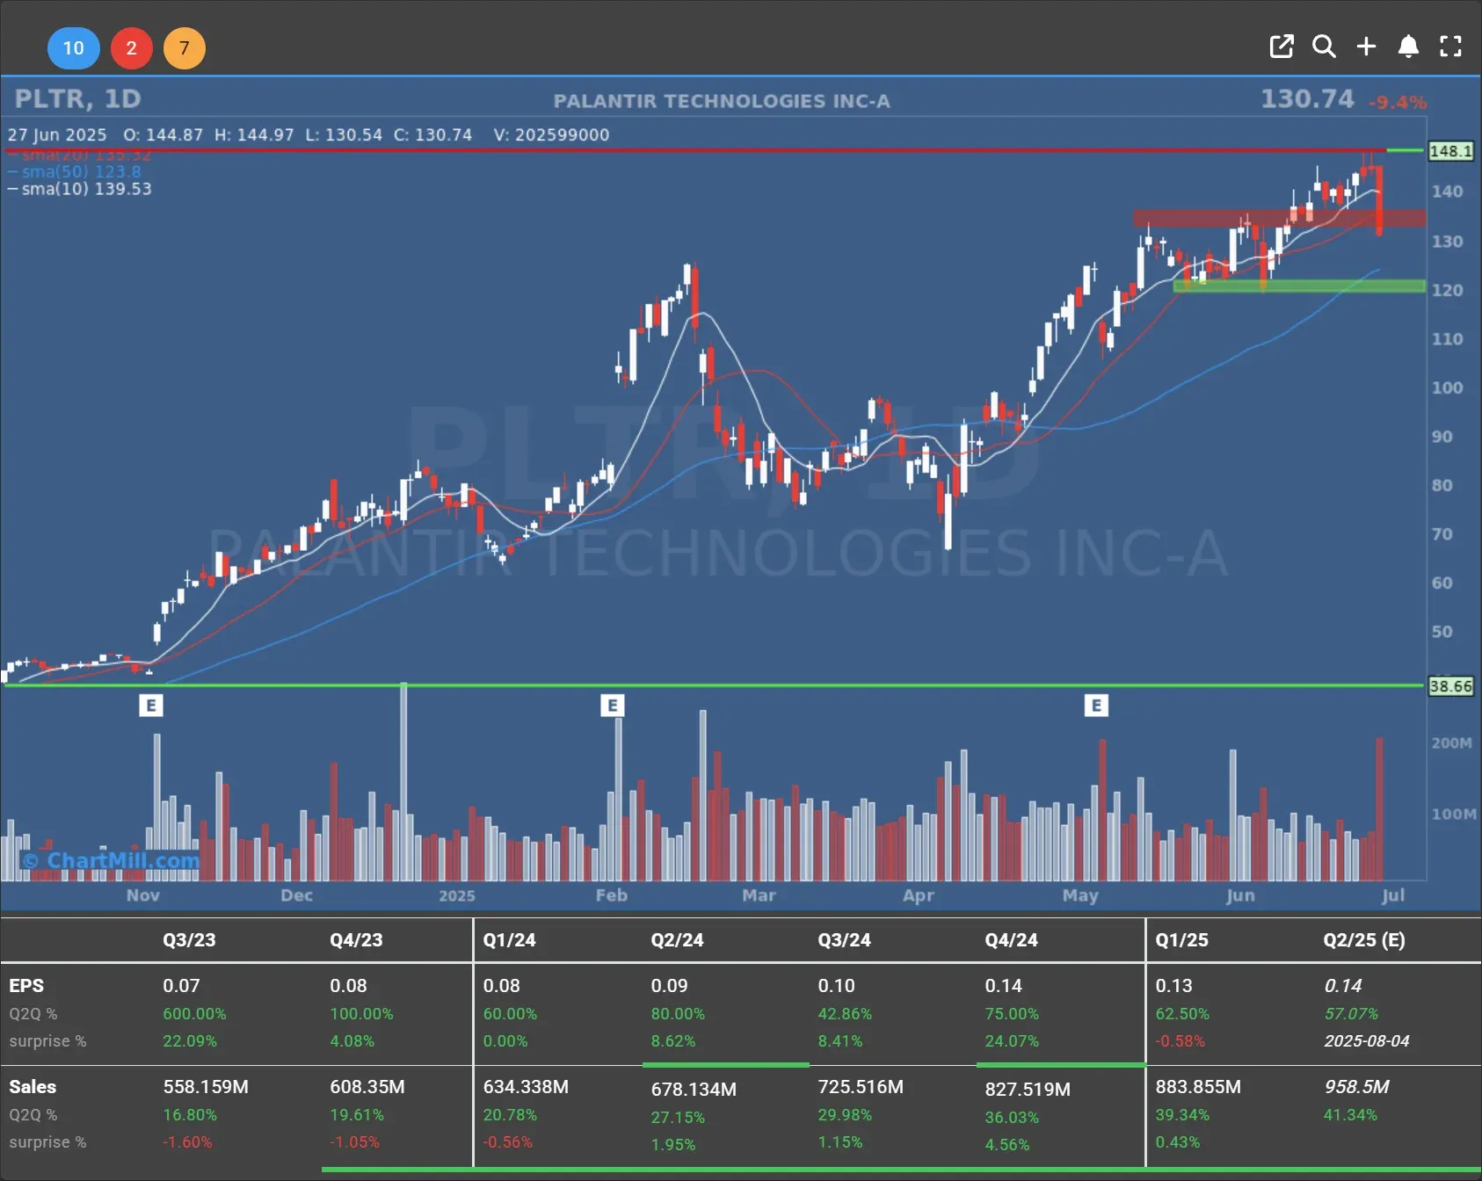Click the 725.516M sales value

(861, 1087)
